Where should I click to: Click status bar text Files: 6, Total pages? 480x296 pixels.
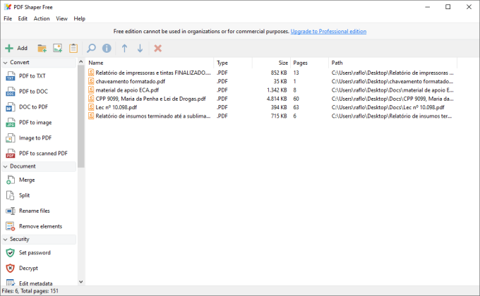tap(30, 291)
